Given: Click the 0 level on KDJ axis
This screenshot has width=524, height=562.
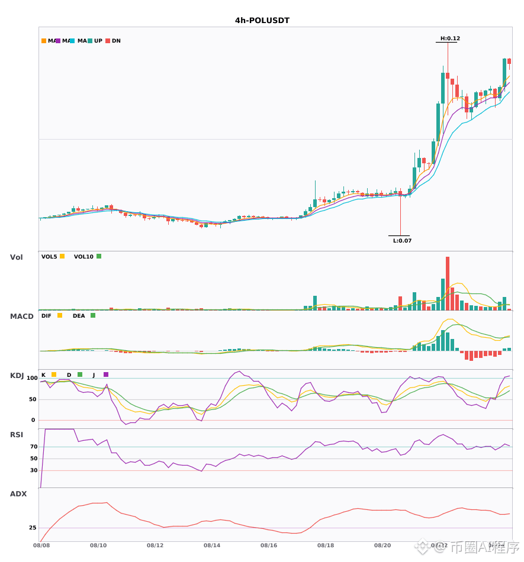Looking at the screenshot, I should click(33, 420).
